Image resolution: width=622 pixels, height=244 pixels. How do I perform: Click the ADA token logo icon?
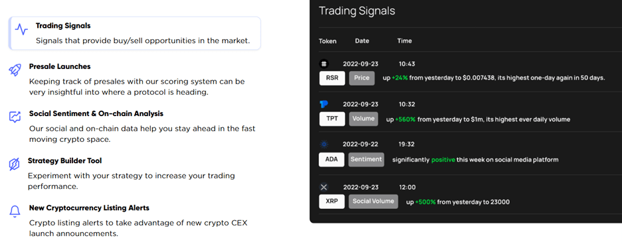point(324,144)
